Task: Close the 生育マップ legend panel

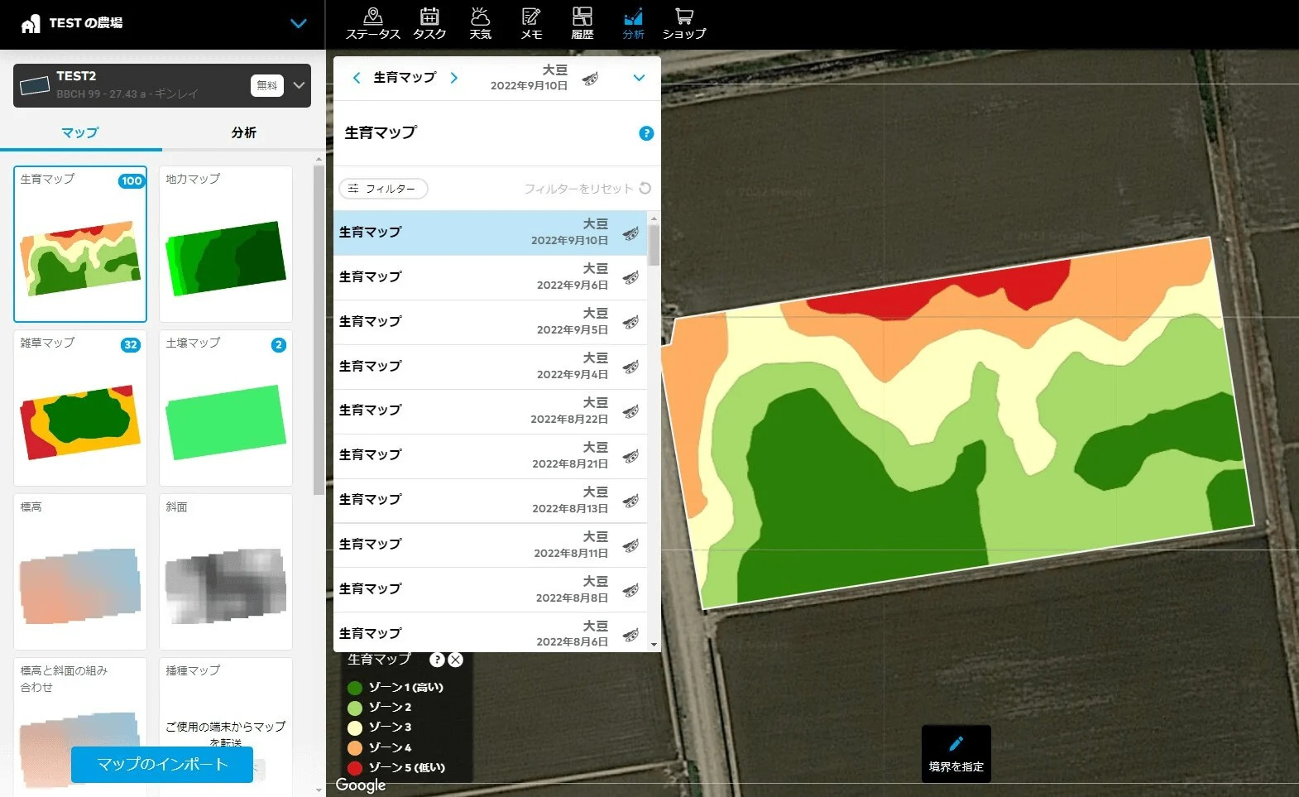Action: (x=455, y=660)
